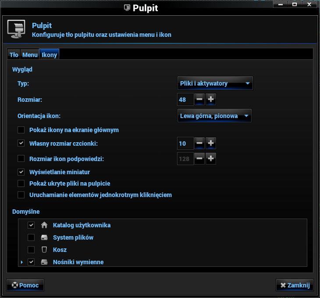Open the Orientacja ikon dropdown
The height and width of the screenshot is (298, 320).
tap(214, 116)
